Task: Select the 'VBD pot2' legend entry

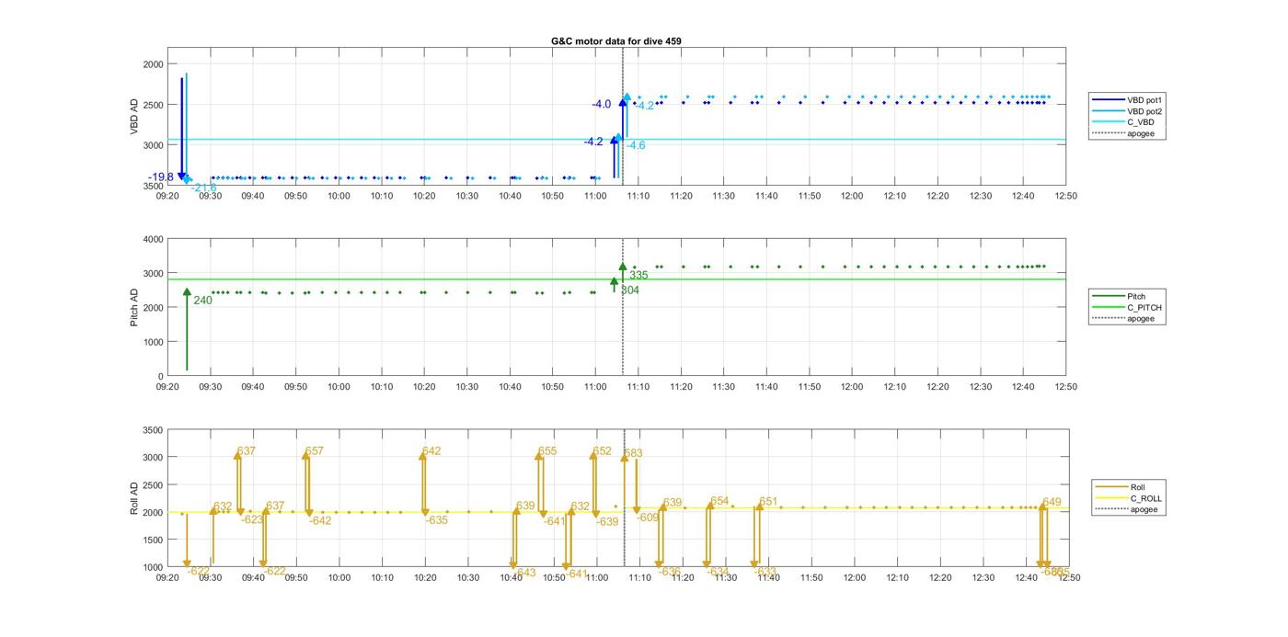Action: click(1145, 111)
